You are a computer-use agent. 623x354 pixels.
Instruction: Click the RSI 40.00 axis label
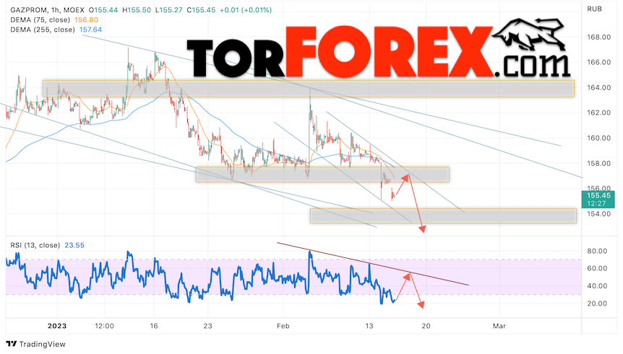(597, 286)
